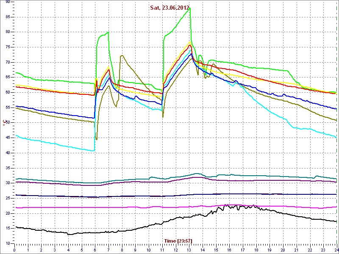The height and width of the screenshot is (254, 339).
Task: Select the '85' temperature axis label
Action: point(8,17)
